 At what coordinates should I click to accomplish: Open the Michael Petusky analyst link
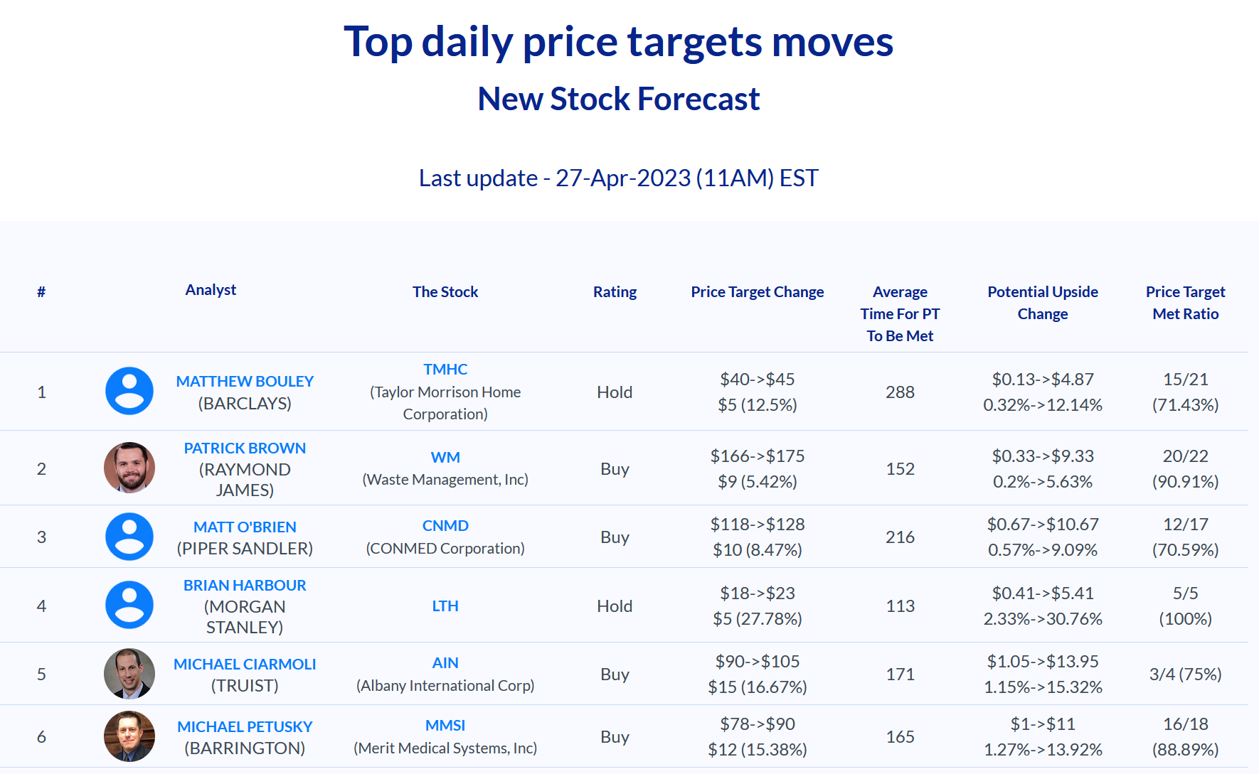point(245,726)
